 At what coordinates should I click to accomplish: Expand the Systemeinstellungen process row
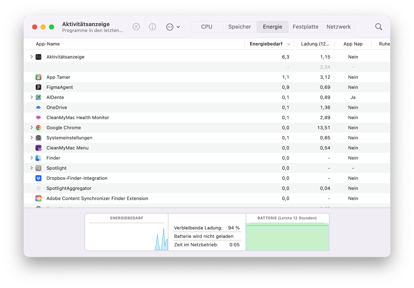[32, 138]
